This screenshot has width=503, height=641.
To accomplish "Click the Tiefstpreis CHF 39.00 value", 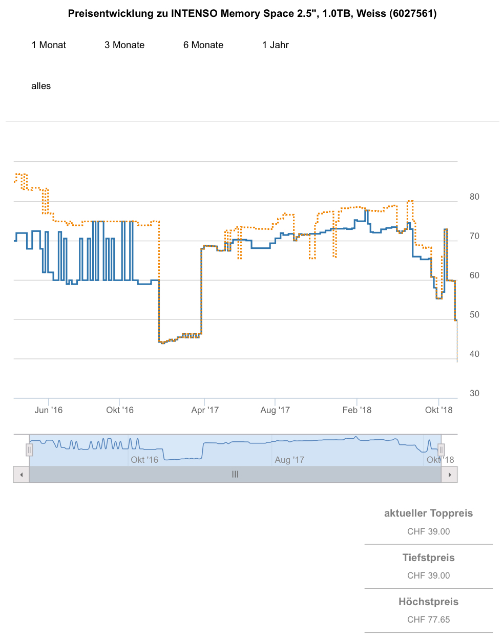I will point(428,575).
